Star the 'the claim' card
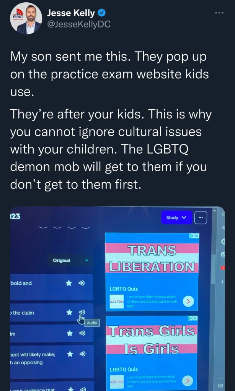The width and height of the screenshot is (235, 391). pyautogui.click(x=69, y=312)
